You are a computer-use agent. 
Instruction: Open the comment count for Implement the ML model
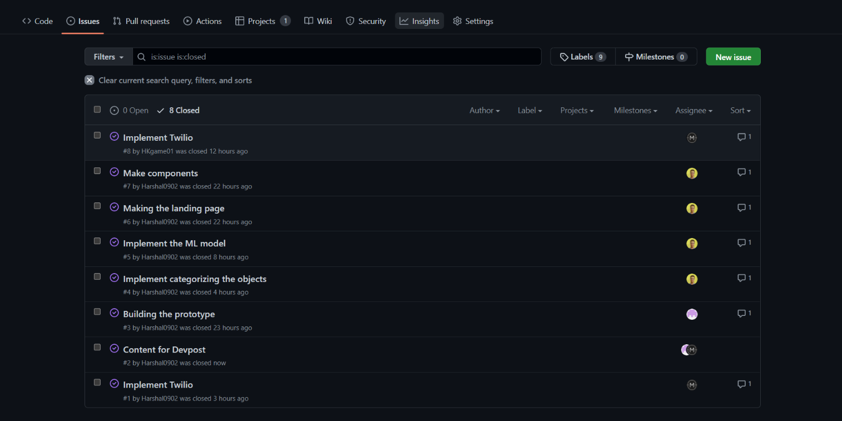(744, 242)
